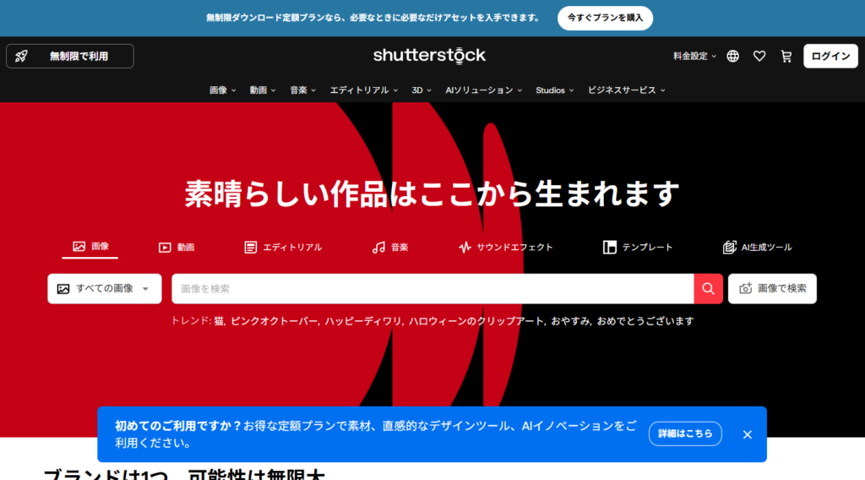
Task: Open the globe language selector
Action: [732, 56]
